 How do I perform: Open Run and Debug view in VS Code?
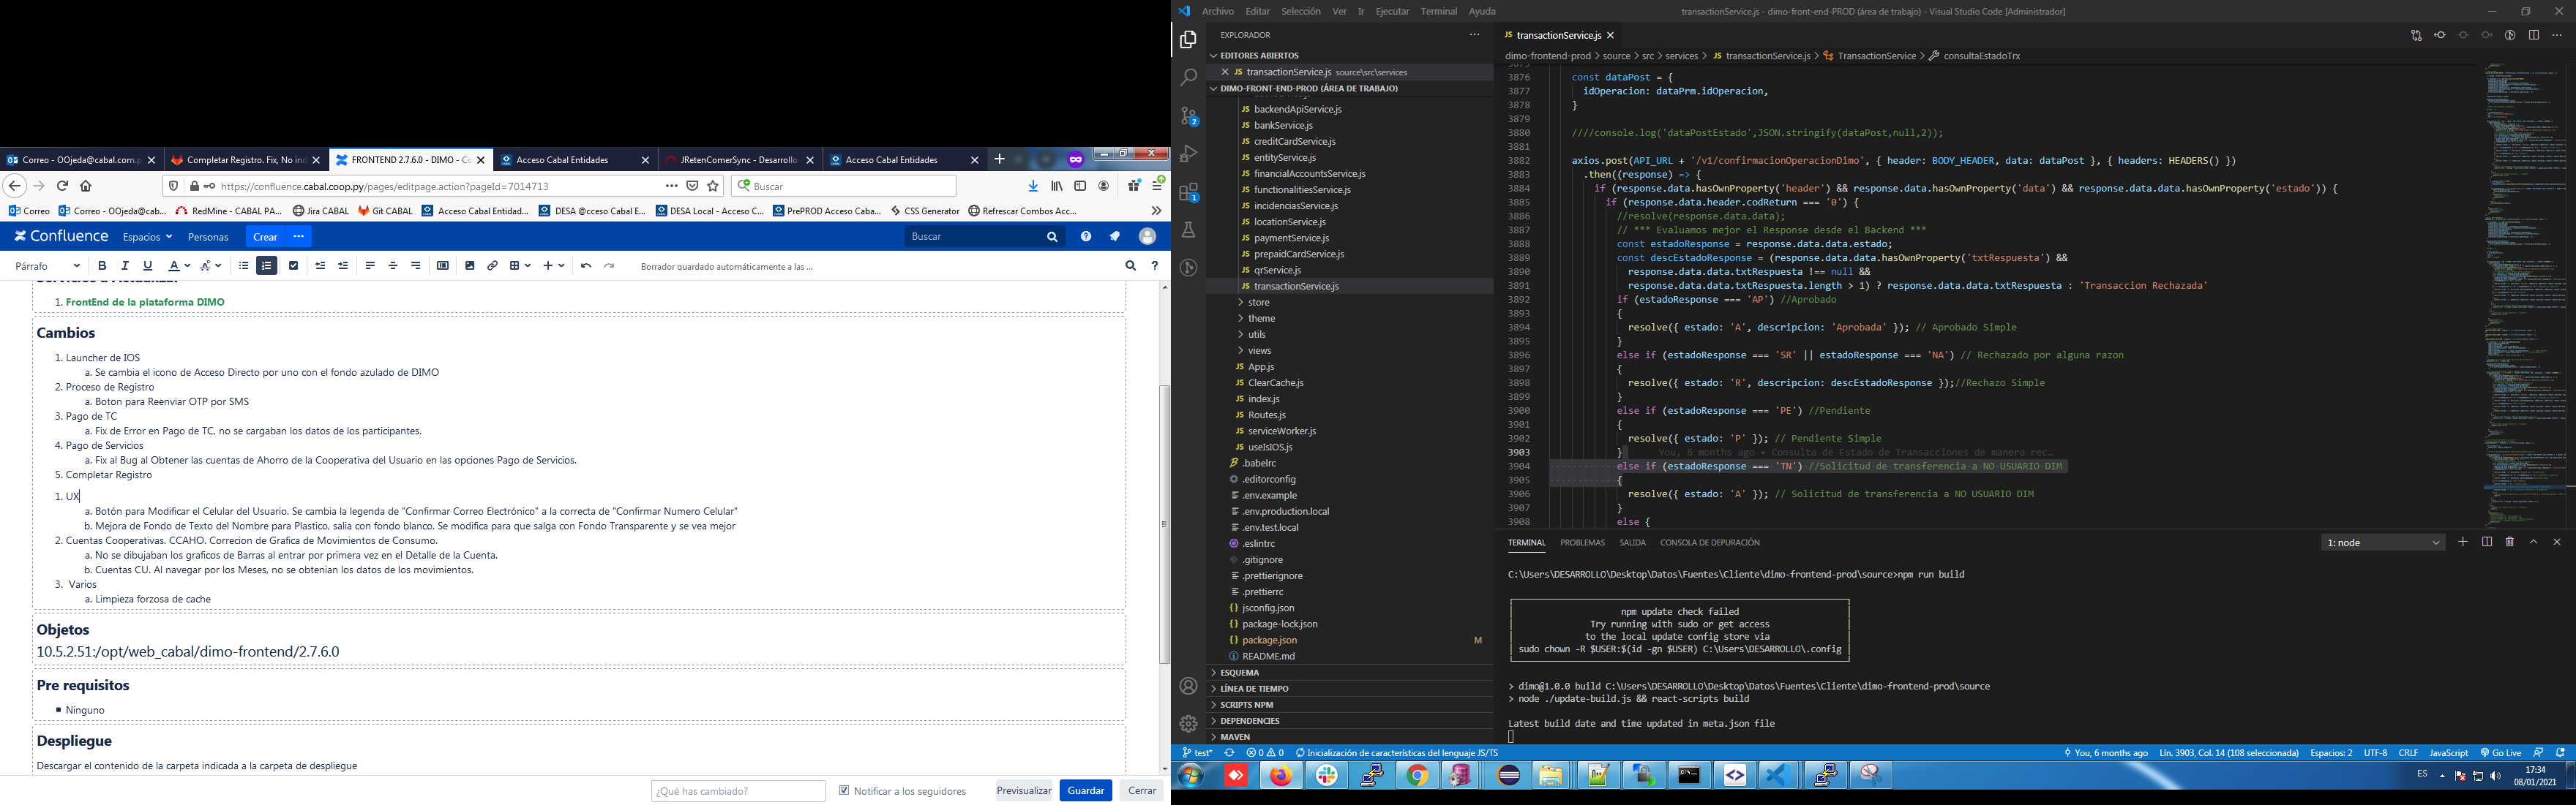point(1188,154)
